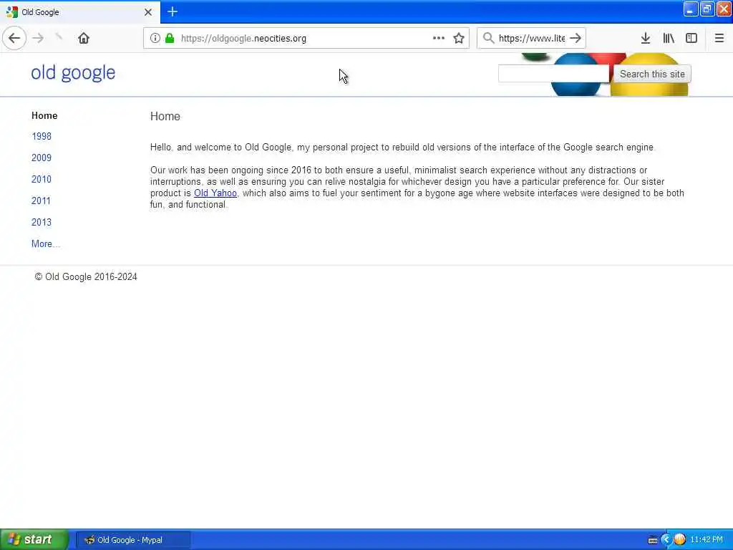This screenshot has width=733, height=550.
Task: Follow the Old Yahoo hyperlink
Action: pos(215,193)
